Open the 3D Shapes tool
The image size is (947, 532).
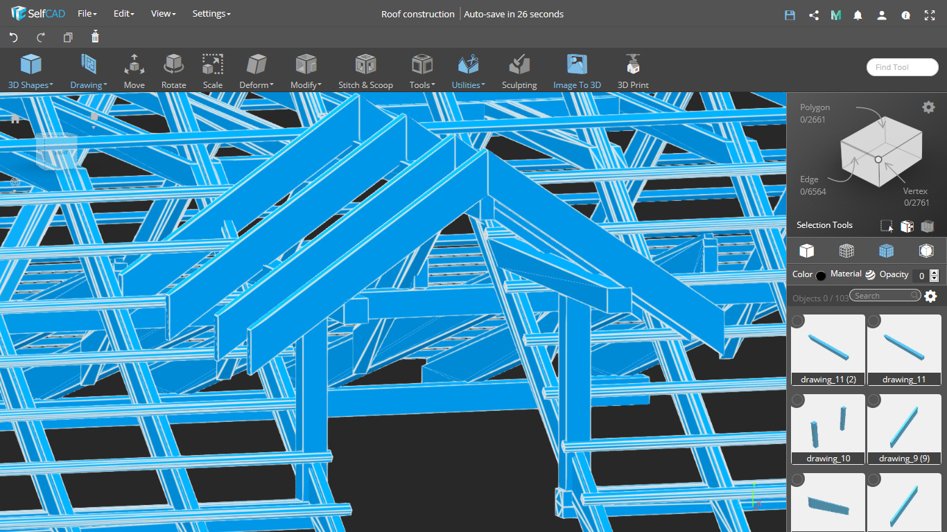[31, 72]
